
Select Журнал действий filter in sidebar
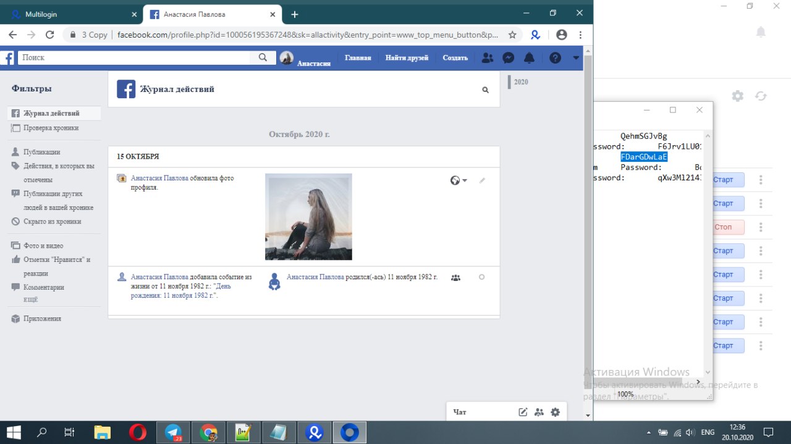coord(54,114)
